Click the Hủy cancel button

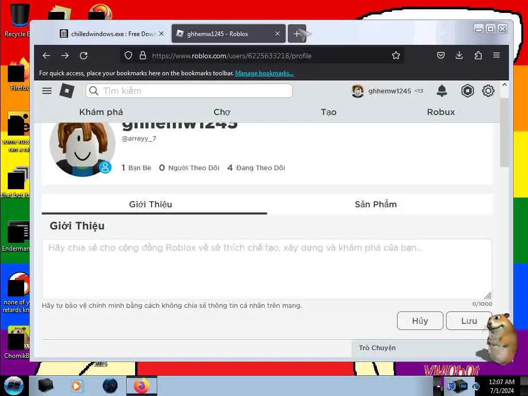point(420,321)
